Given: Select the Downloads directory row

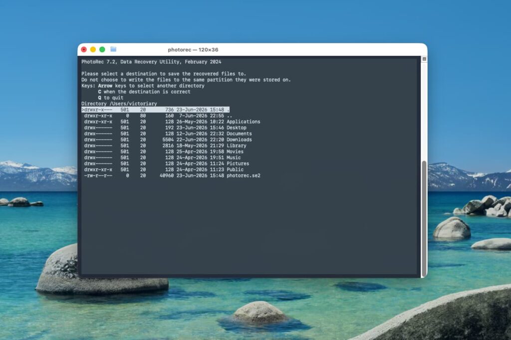Looking at the screenshot, I should coord(168,140).
